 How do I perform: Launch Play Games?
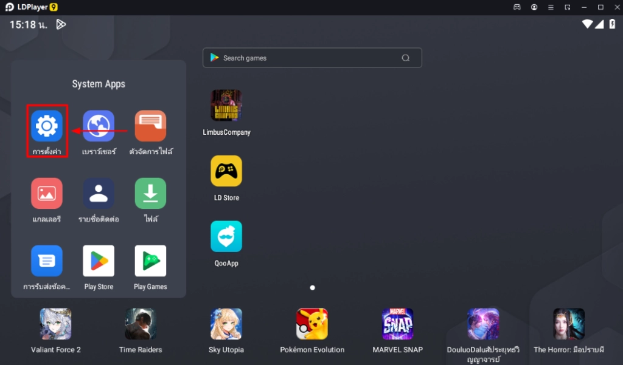150,261
